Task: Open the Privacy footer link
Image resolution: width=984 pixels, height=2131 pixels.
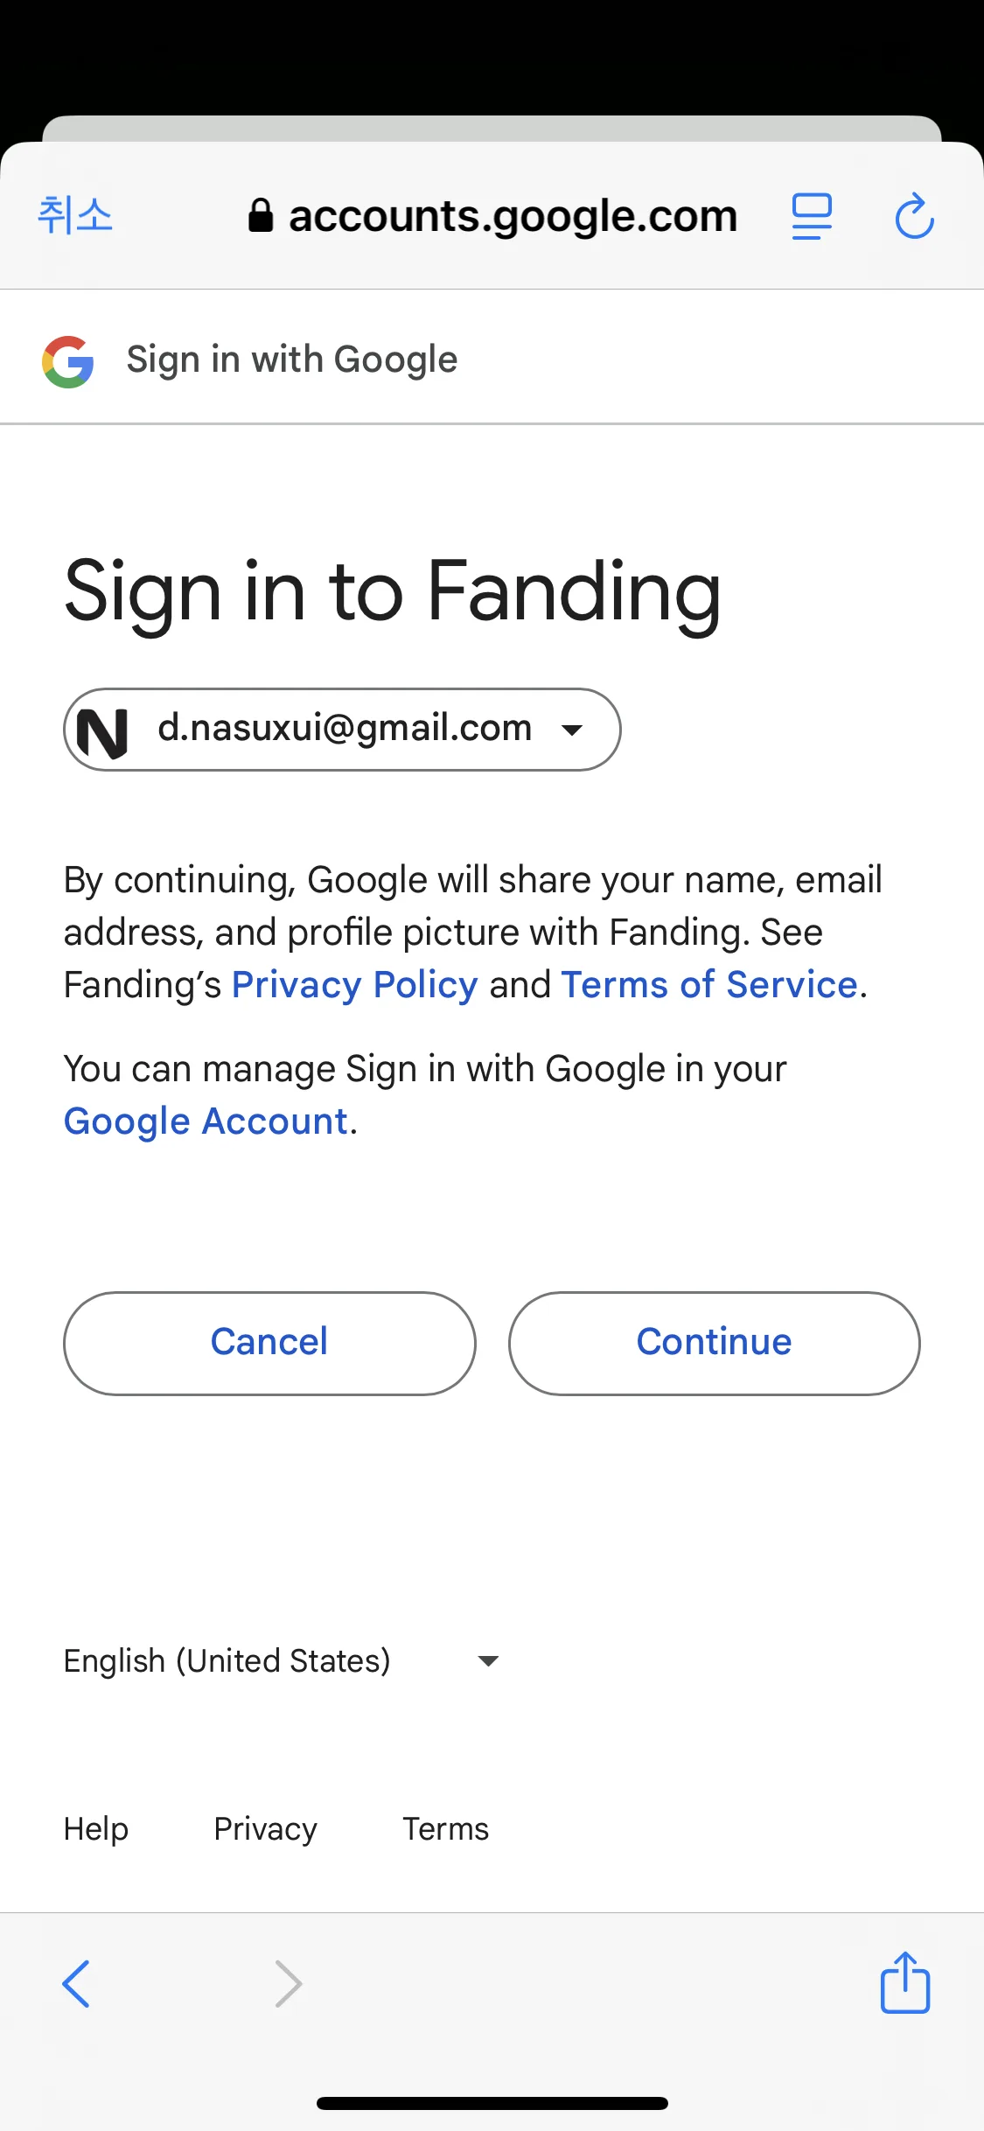Action: 266,1829
